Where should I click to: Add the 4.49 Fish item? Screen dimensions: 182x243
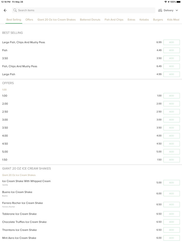coord(171,50)
